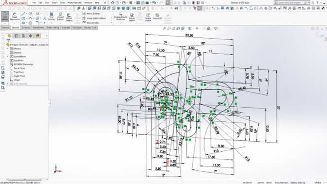
Task: Open the View Settings monitor icon
Action: coord(216,28)
